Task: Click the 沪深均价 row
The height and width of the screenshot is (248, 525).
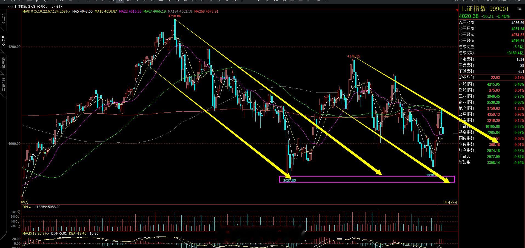Action: [x=492, y=77]
